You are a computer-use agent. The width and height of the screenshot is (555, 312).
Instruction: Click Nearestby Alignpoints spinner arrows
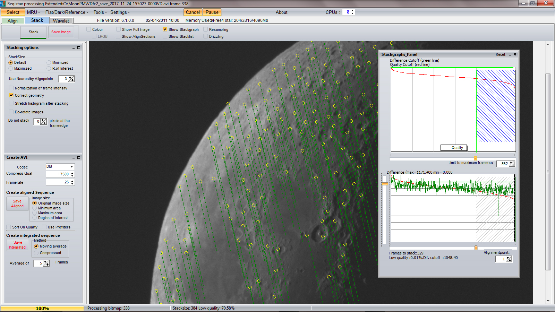(71, 79)
